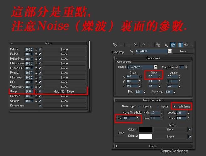Click the Bump amount 80.0 field
Screen dimensions: 206x156
pyautogui.click(x=29, y=91)
